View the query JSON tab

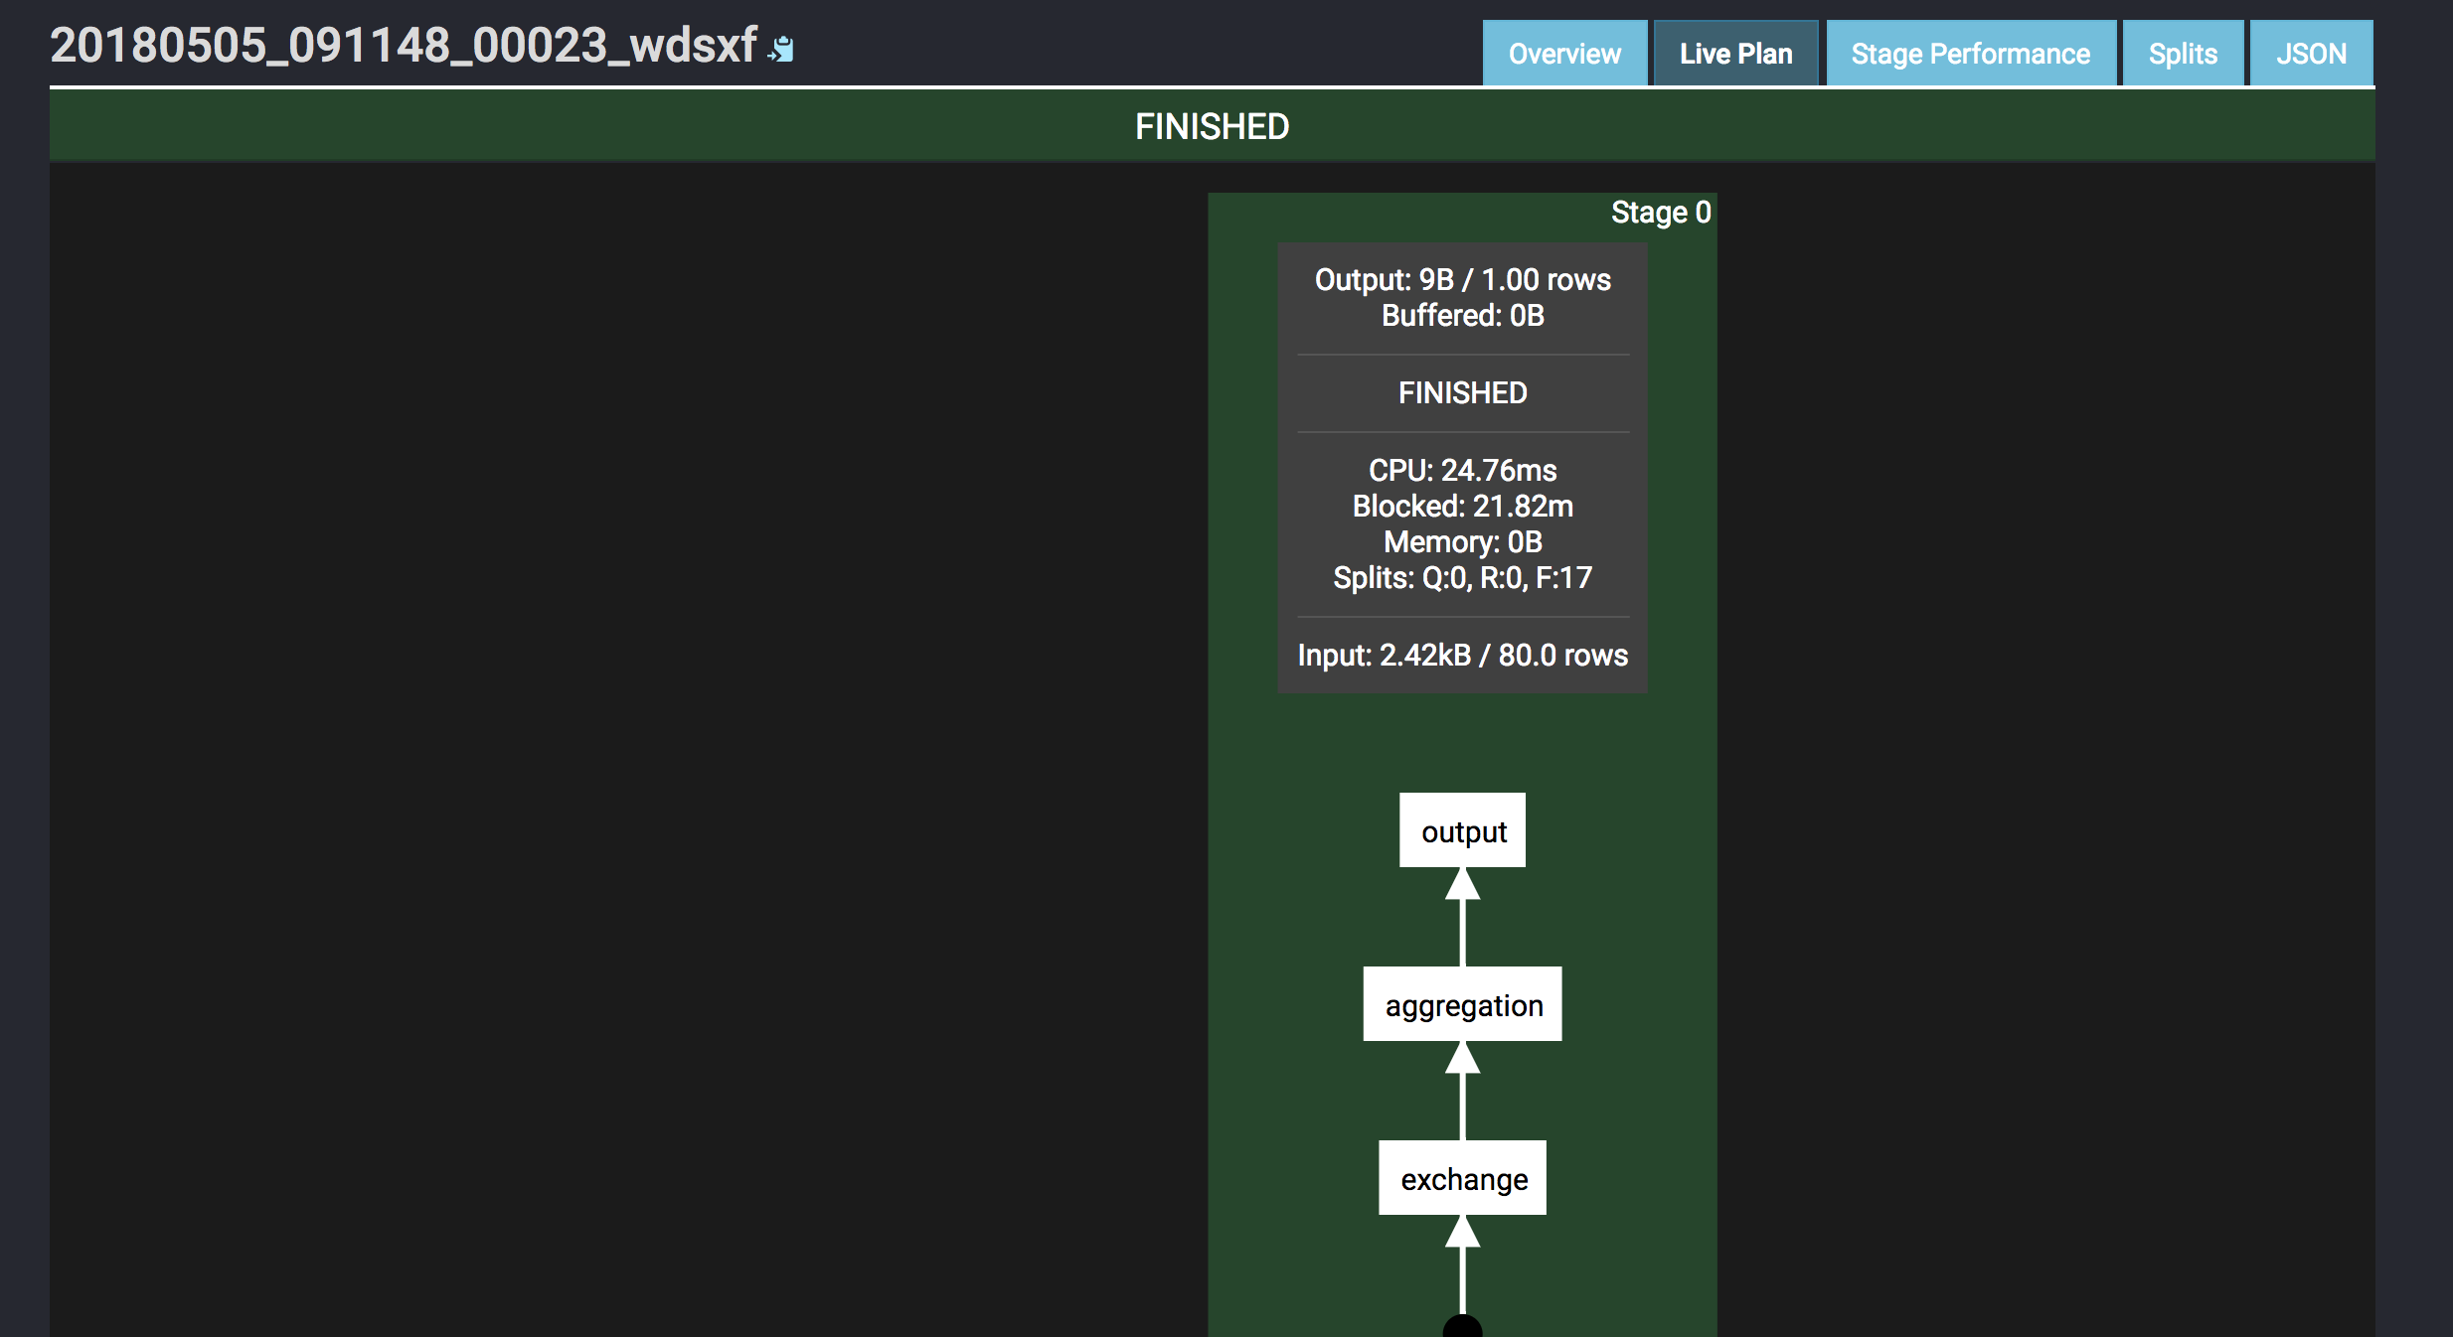pos(2311,54)
